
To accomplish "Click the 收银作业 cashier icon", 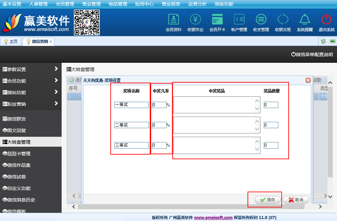I will pyautogui.click(x=195, y=20).
